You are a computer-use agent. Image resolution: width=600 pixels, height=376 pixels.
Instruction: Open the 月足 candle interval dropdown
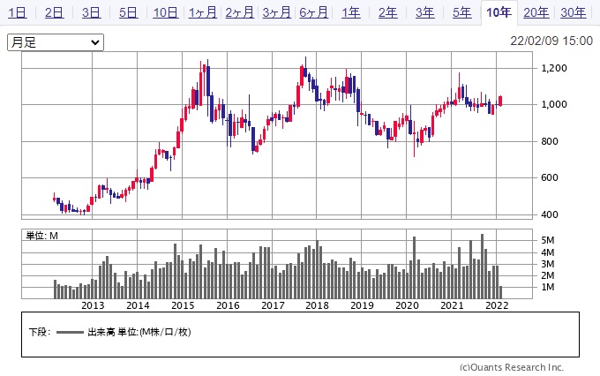(x=56, y=42)
